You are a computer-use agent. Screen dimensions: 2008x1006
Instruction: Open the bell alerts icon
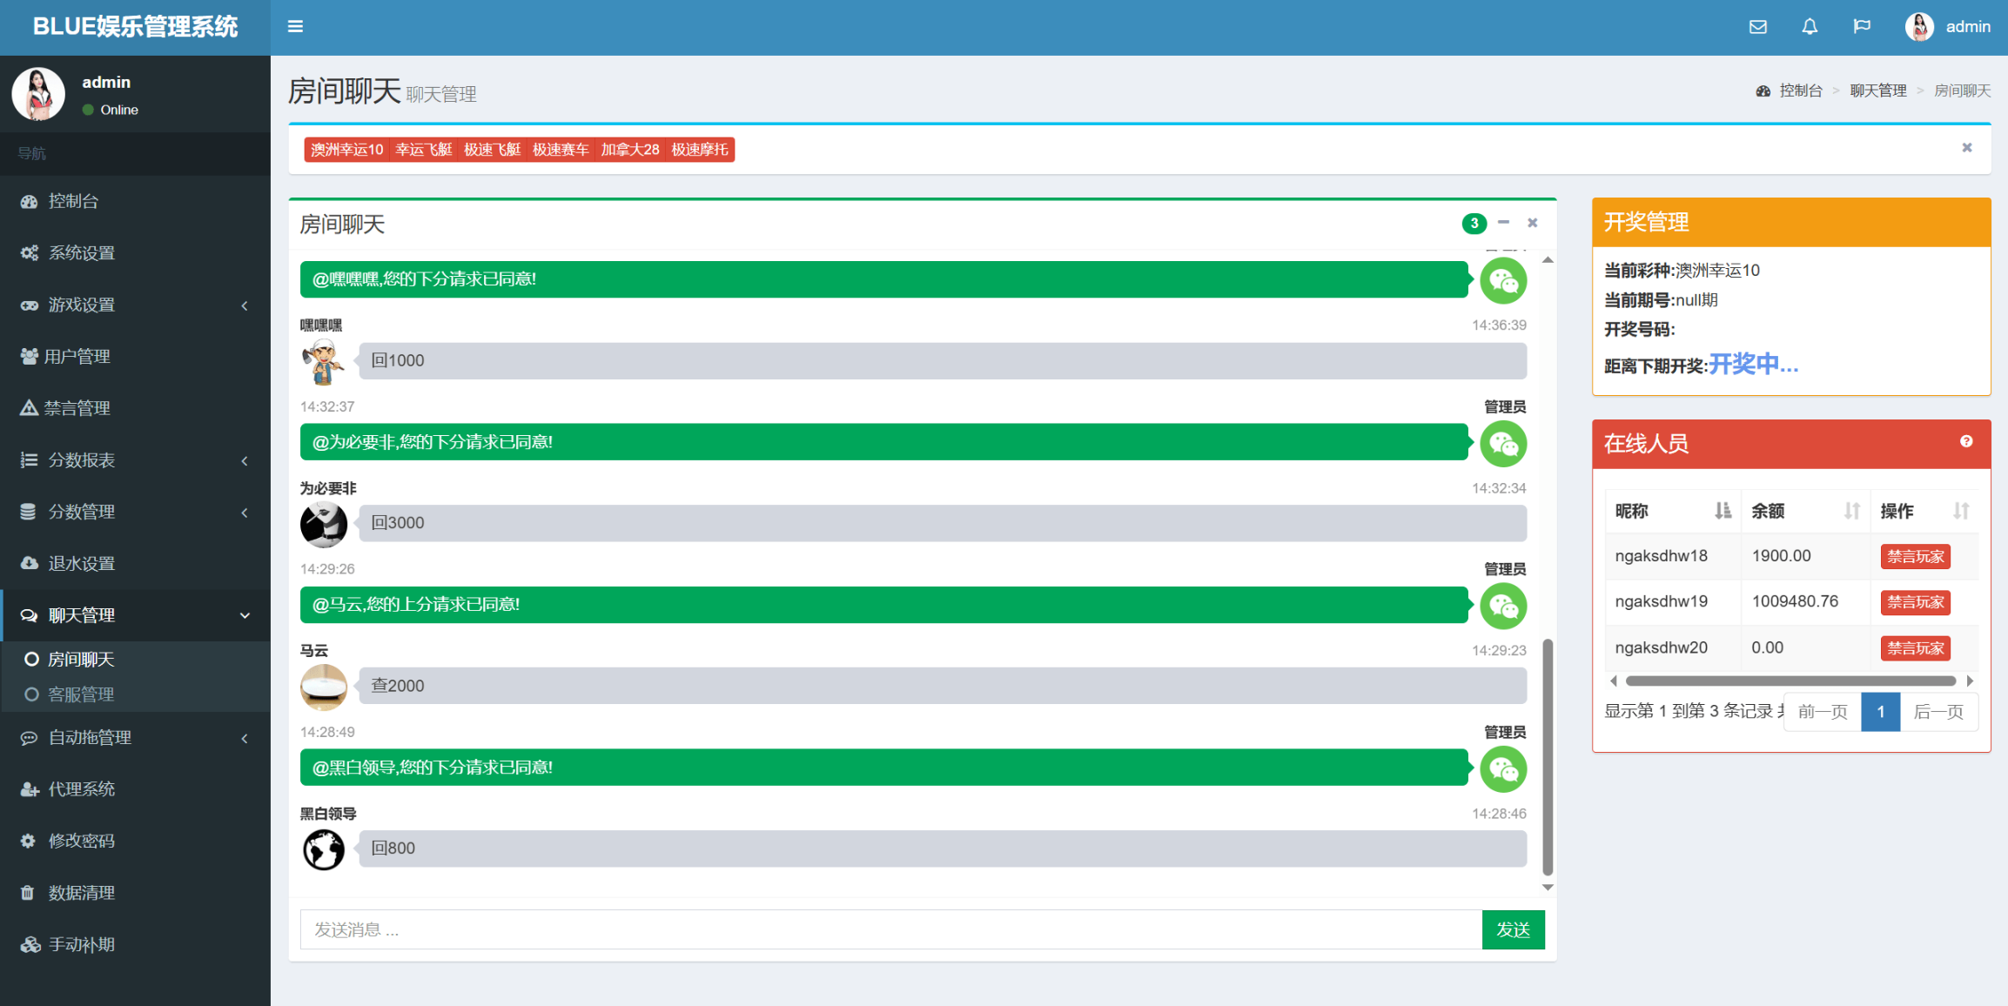click(x=1810, y=26)
